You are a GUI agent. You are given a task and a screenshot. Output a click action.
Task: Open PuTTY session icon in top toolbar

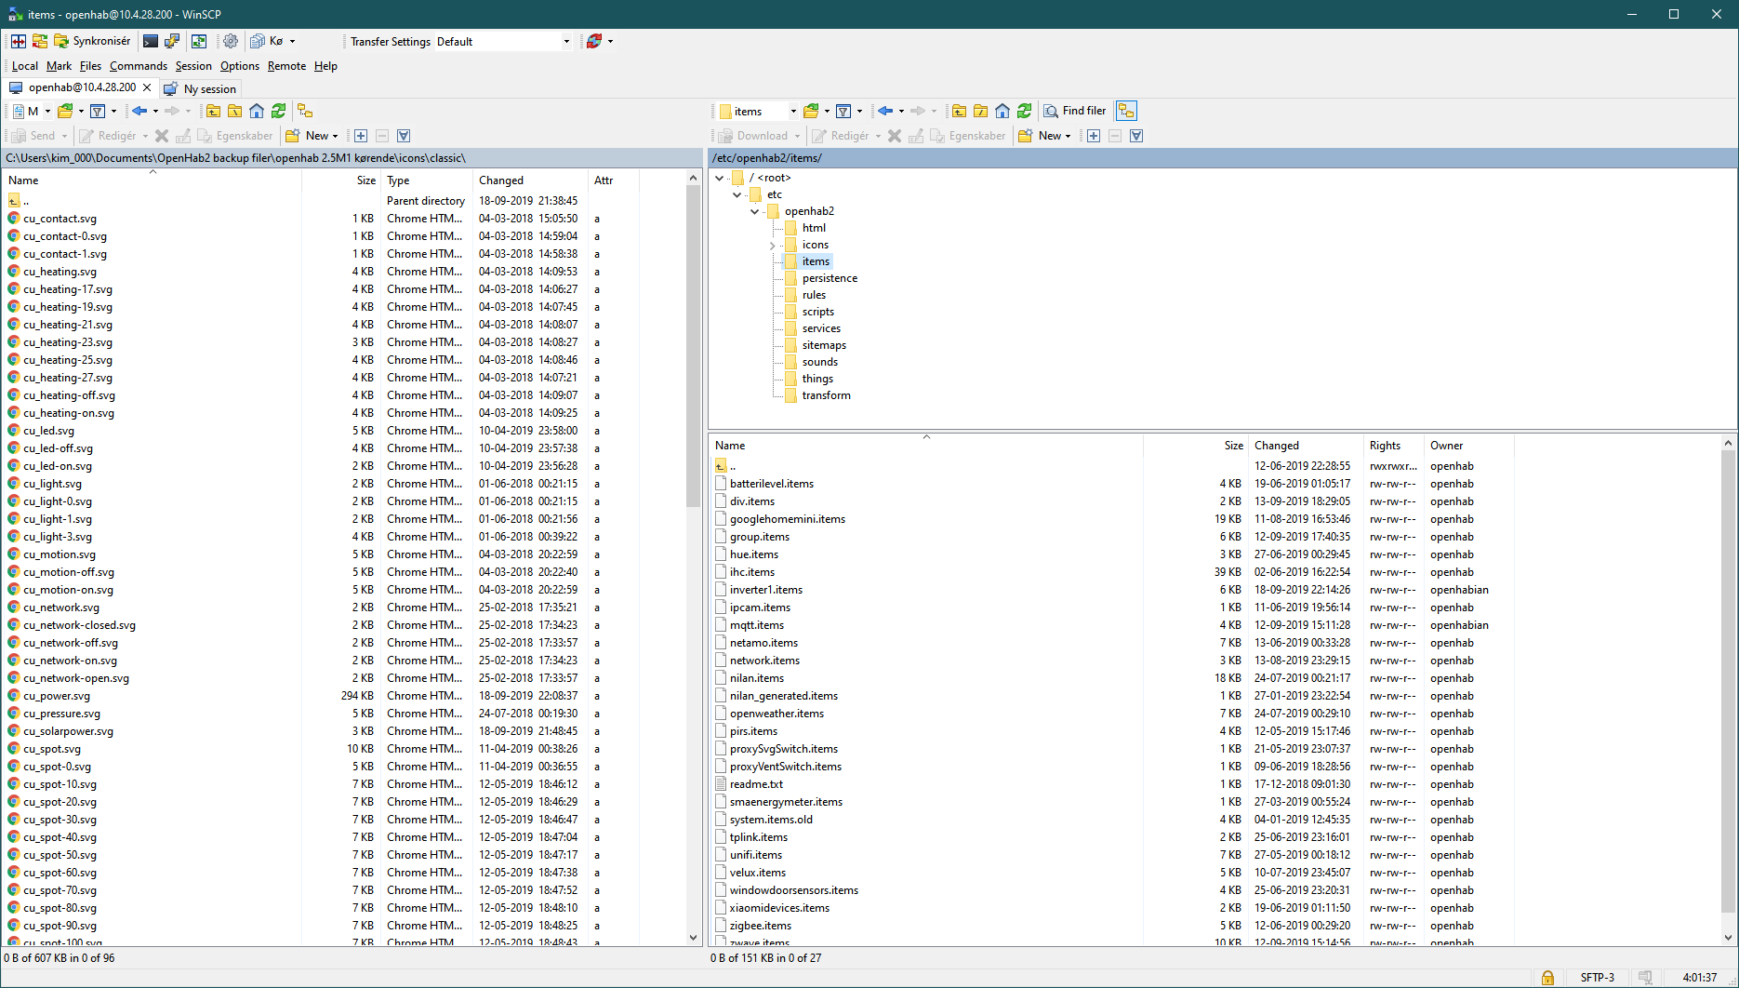(x=172, y=41)
